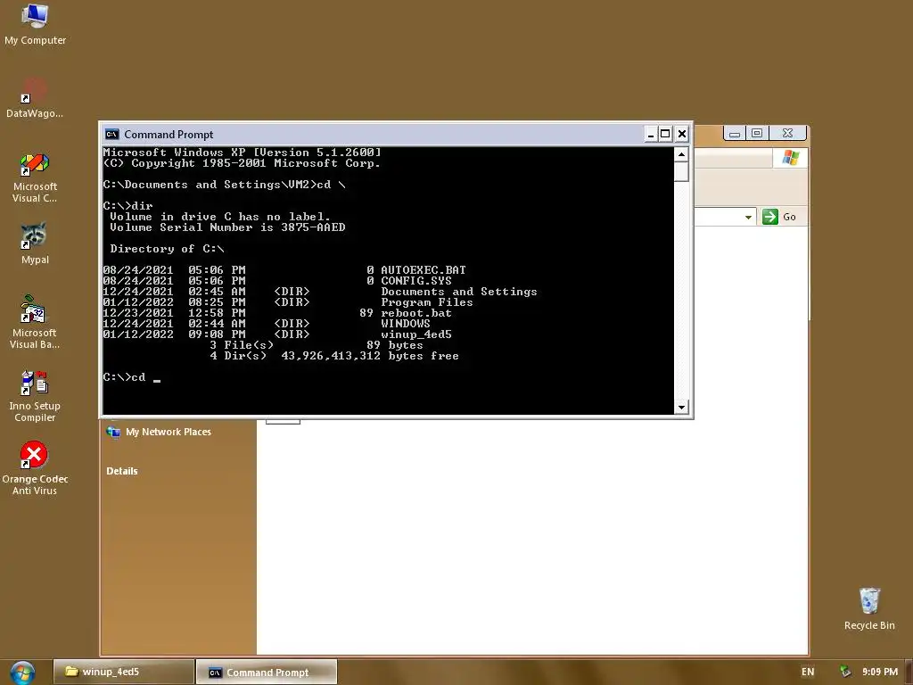Close the Command Prompt window

point(682,135)
